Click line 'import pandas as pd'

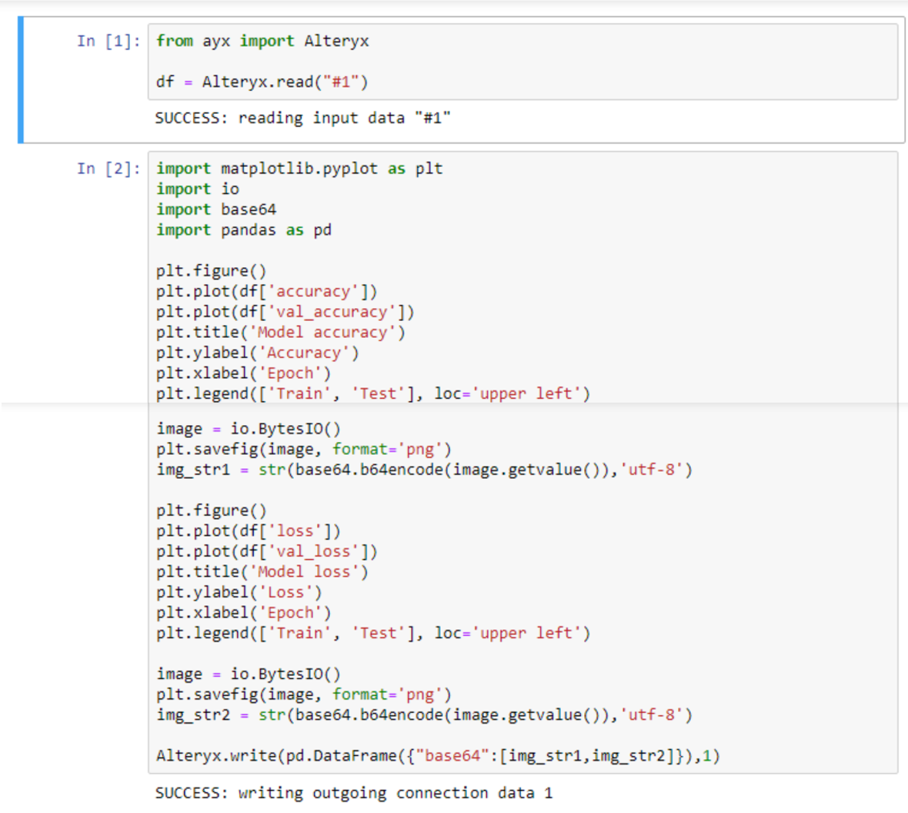click(x=244, y=230)
